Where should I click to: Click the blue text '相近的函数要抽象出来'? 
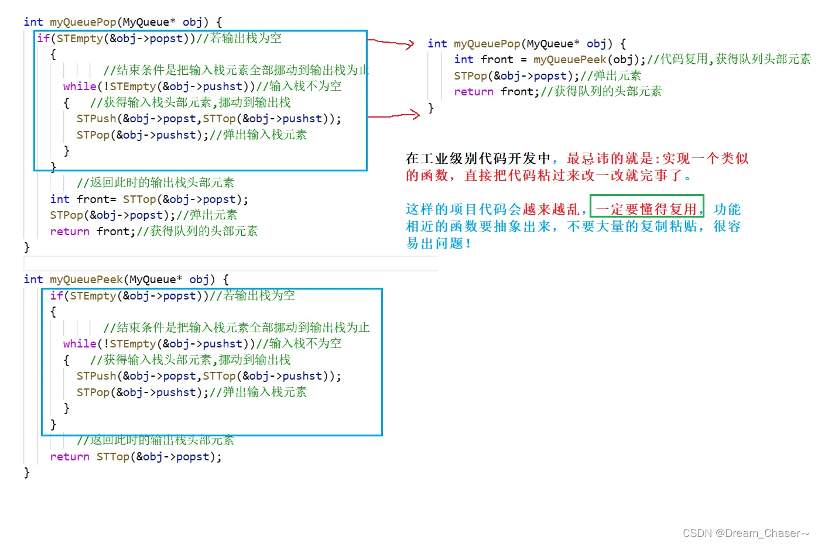pos(478,226)
